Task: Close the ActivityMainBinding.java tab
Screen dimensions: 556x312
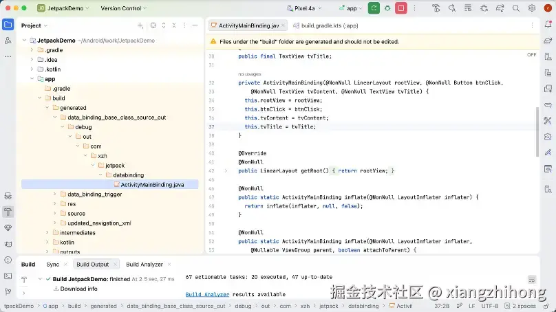Action: point(283,25)
